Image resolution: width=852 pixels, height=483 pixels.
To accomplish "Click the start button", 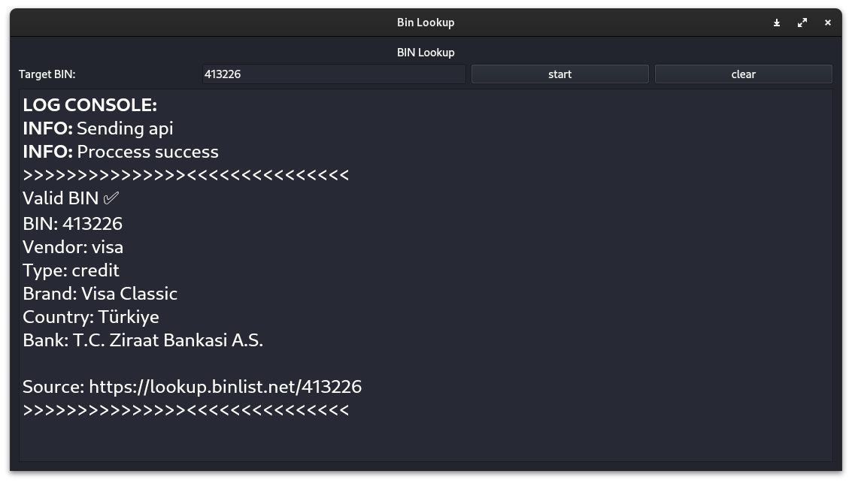I will click(559, 74).
